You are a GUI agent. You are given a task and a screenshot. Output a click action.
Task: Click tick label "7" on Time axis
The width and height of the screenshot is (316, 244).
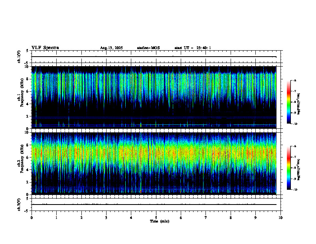[206, 218]
